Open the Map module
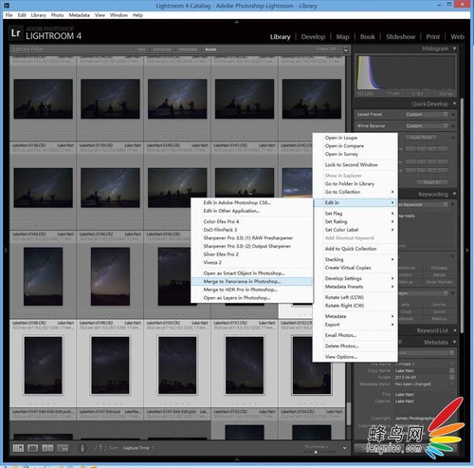 pyautogui.click(x=342, y=37)
